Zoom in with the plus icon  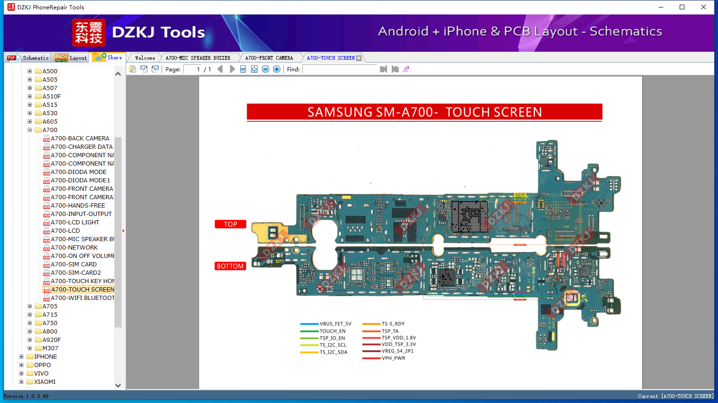click(277, 69)
